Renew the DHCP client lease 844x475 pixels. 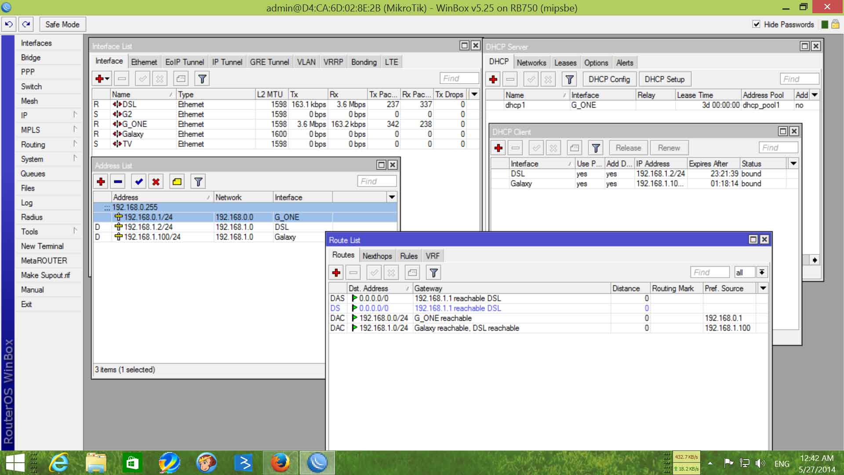[x=669, y=148]
